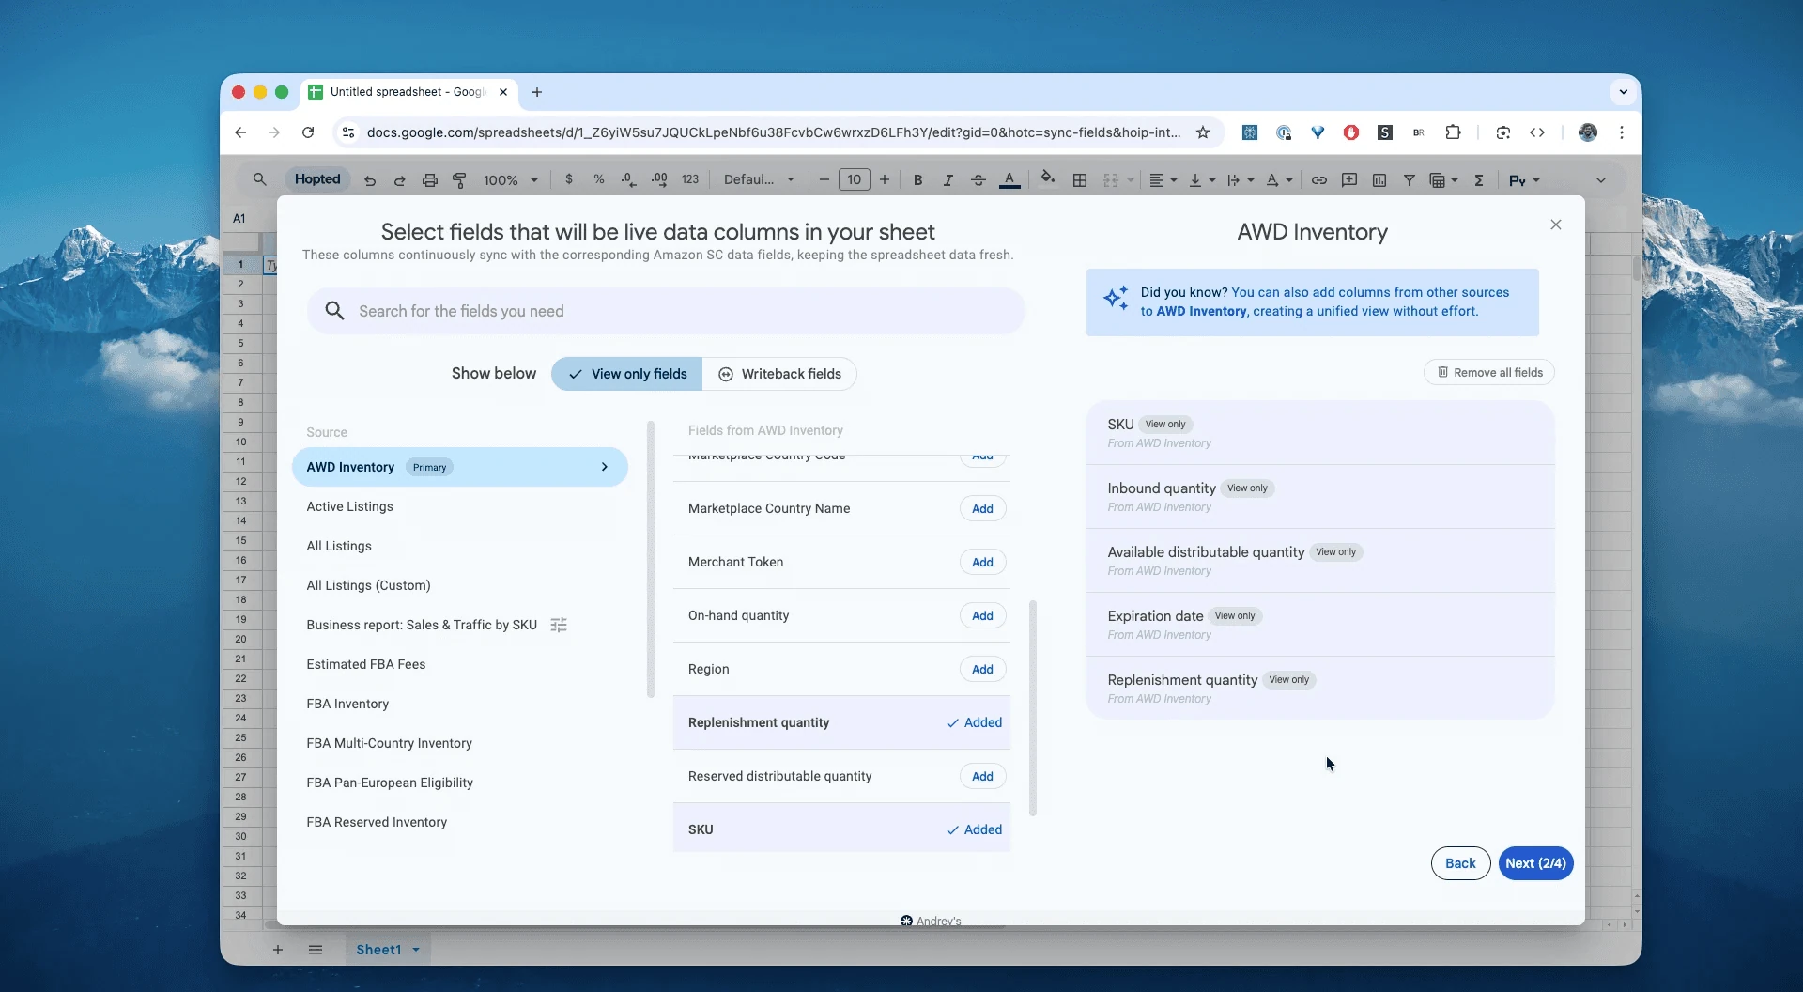
Task: Click the print icon in the toolbar
Action: point(429,180)
